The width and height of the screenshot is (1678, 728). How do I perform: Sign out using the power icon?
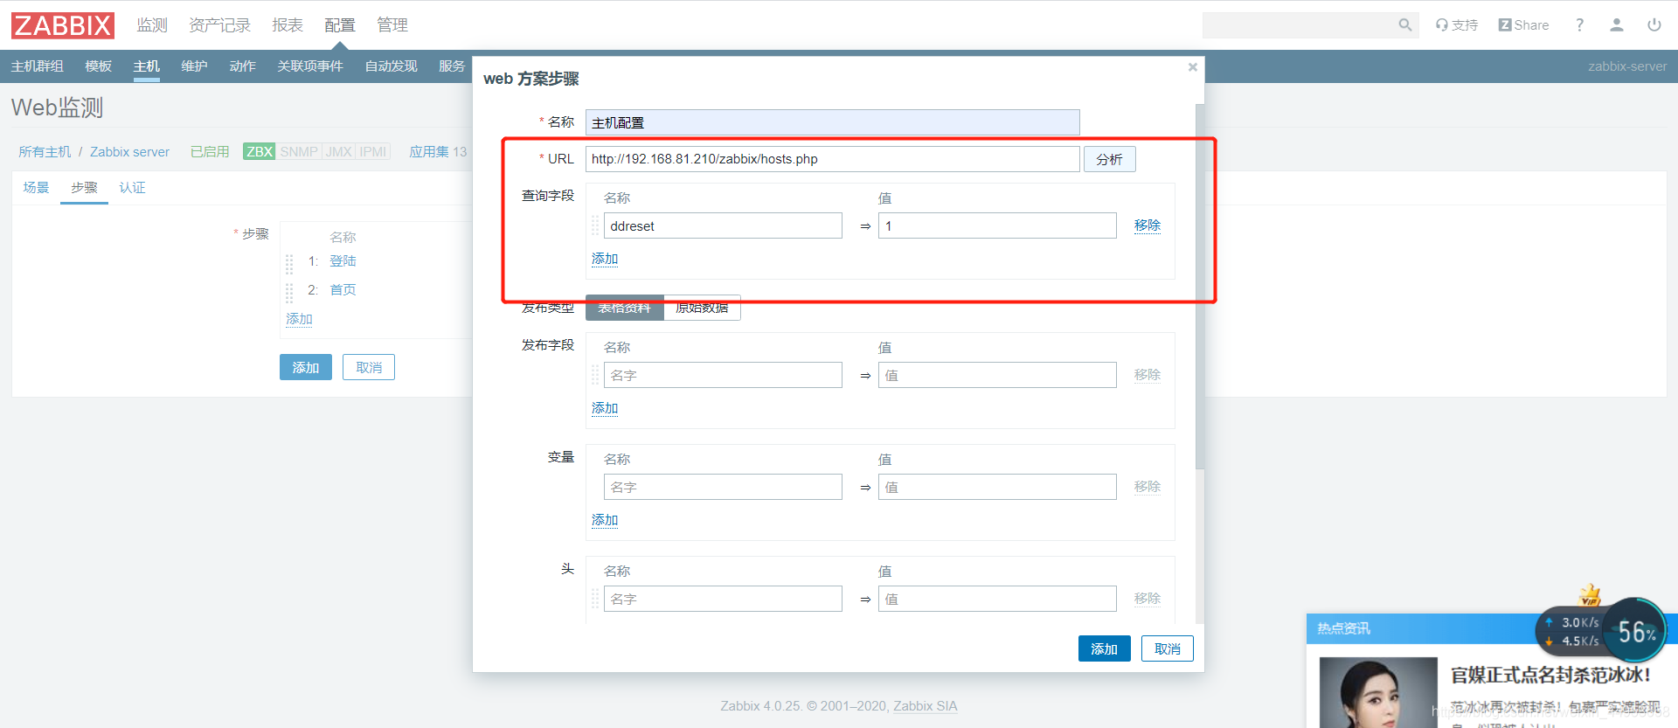[1654, 25]
